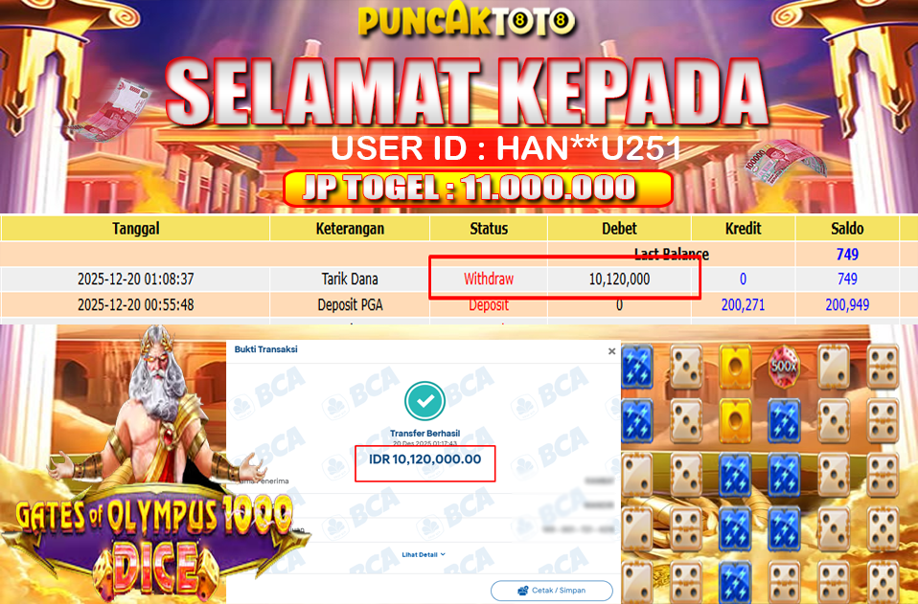Viewport: 918px width, 604px height.
Task: Click the PUNCAKTOTO logo at top
Action: pos(467,20)
